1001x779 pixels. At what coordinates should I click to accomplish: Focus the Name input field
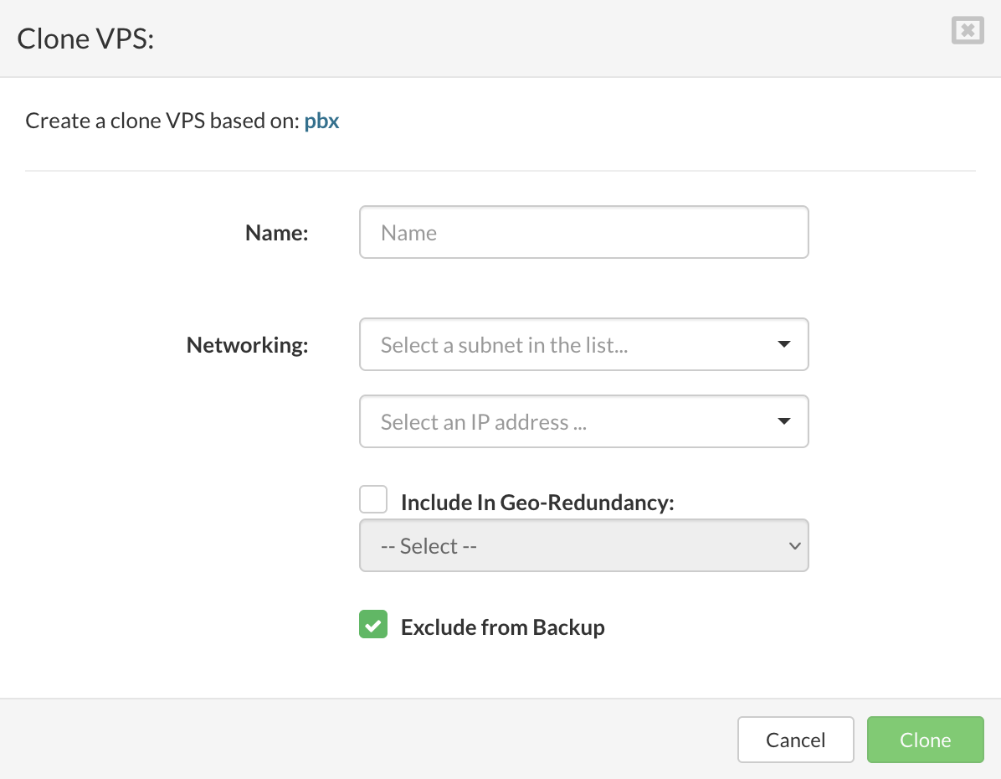583,232
